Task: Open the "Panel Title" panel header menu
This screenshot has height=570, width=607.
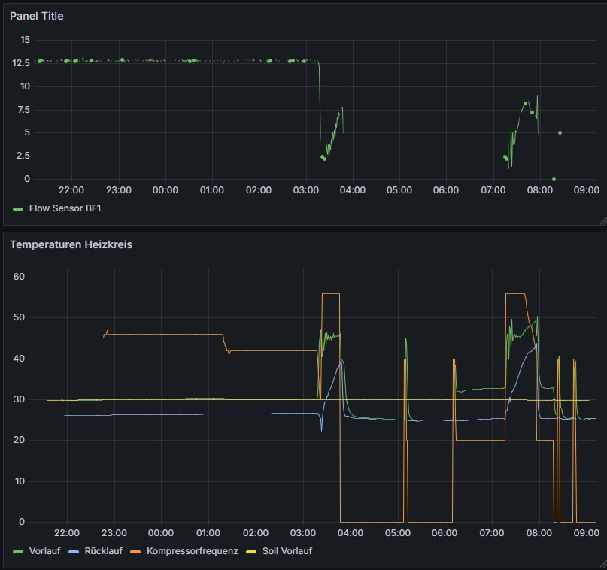Action: click(37, 16)
